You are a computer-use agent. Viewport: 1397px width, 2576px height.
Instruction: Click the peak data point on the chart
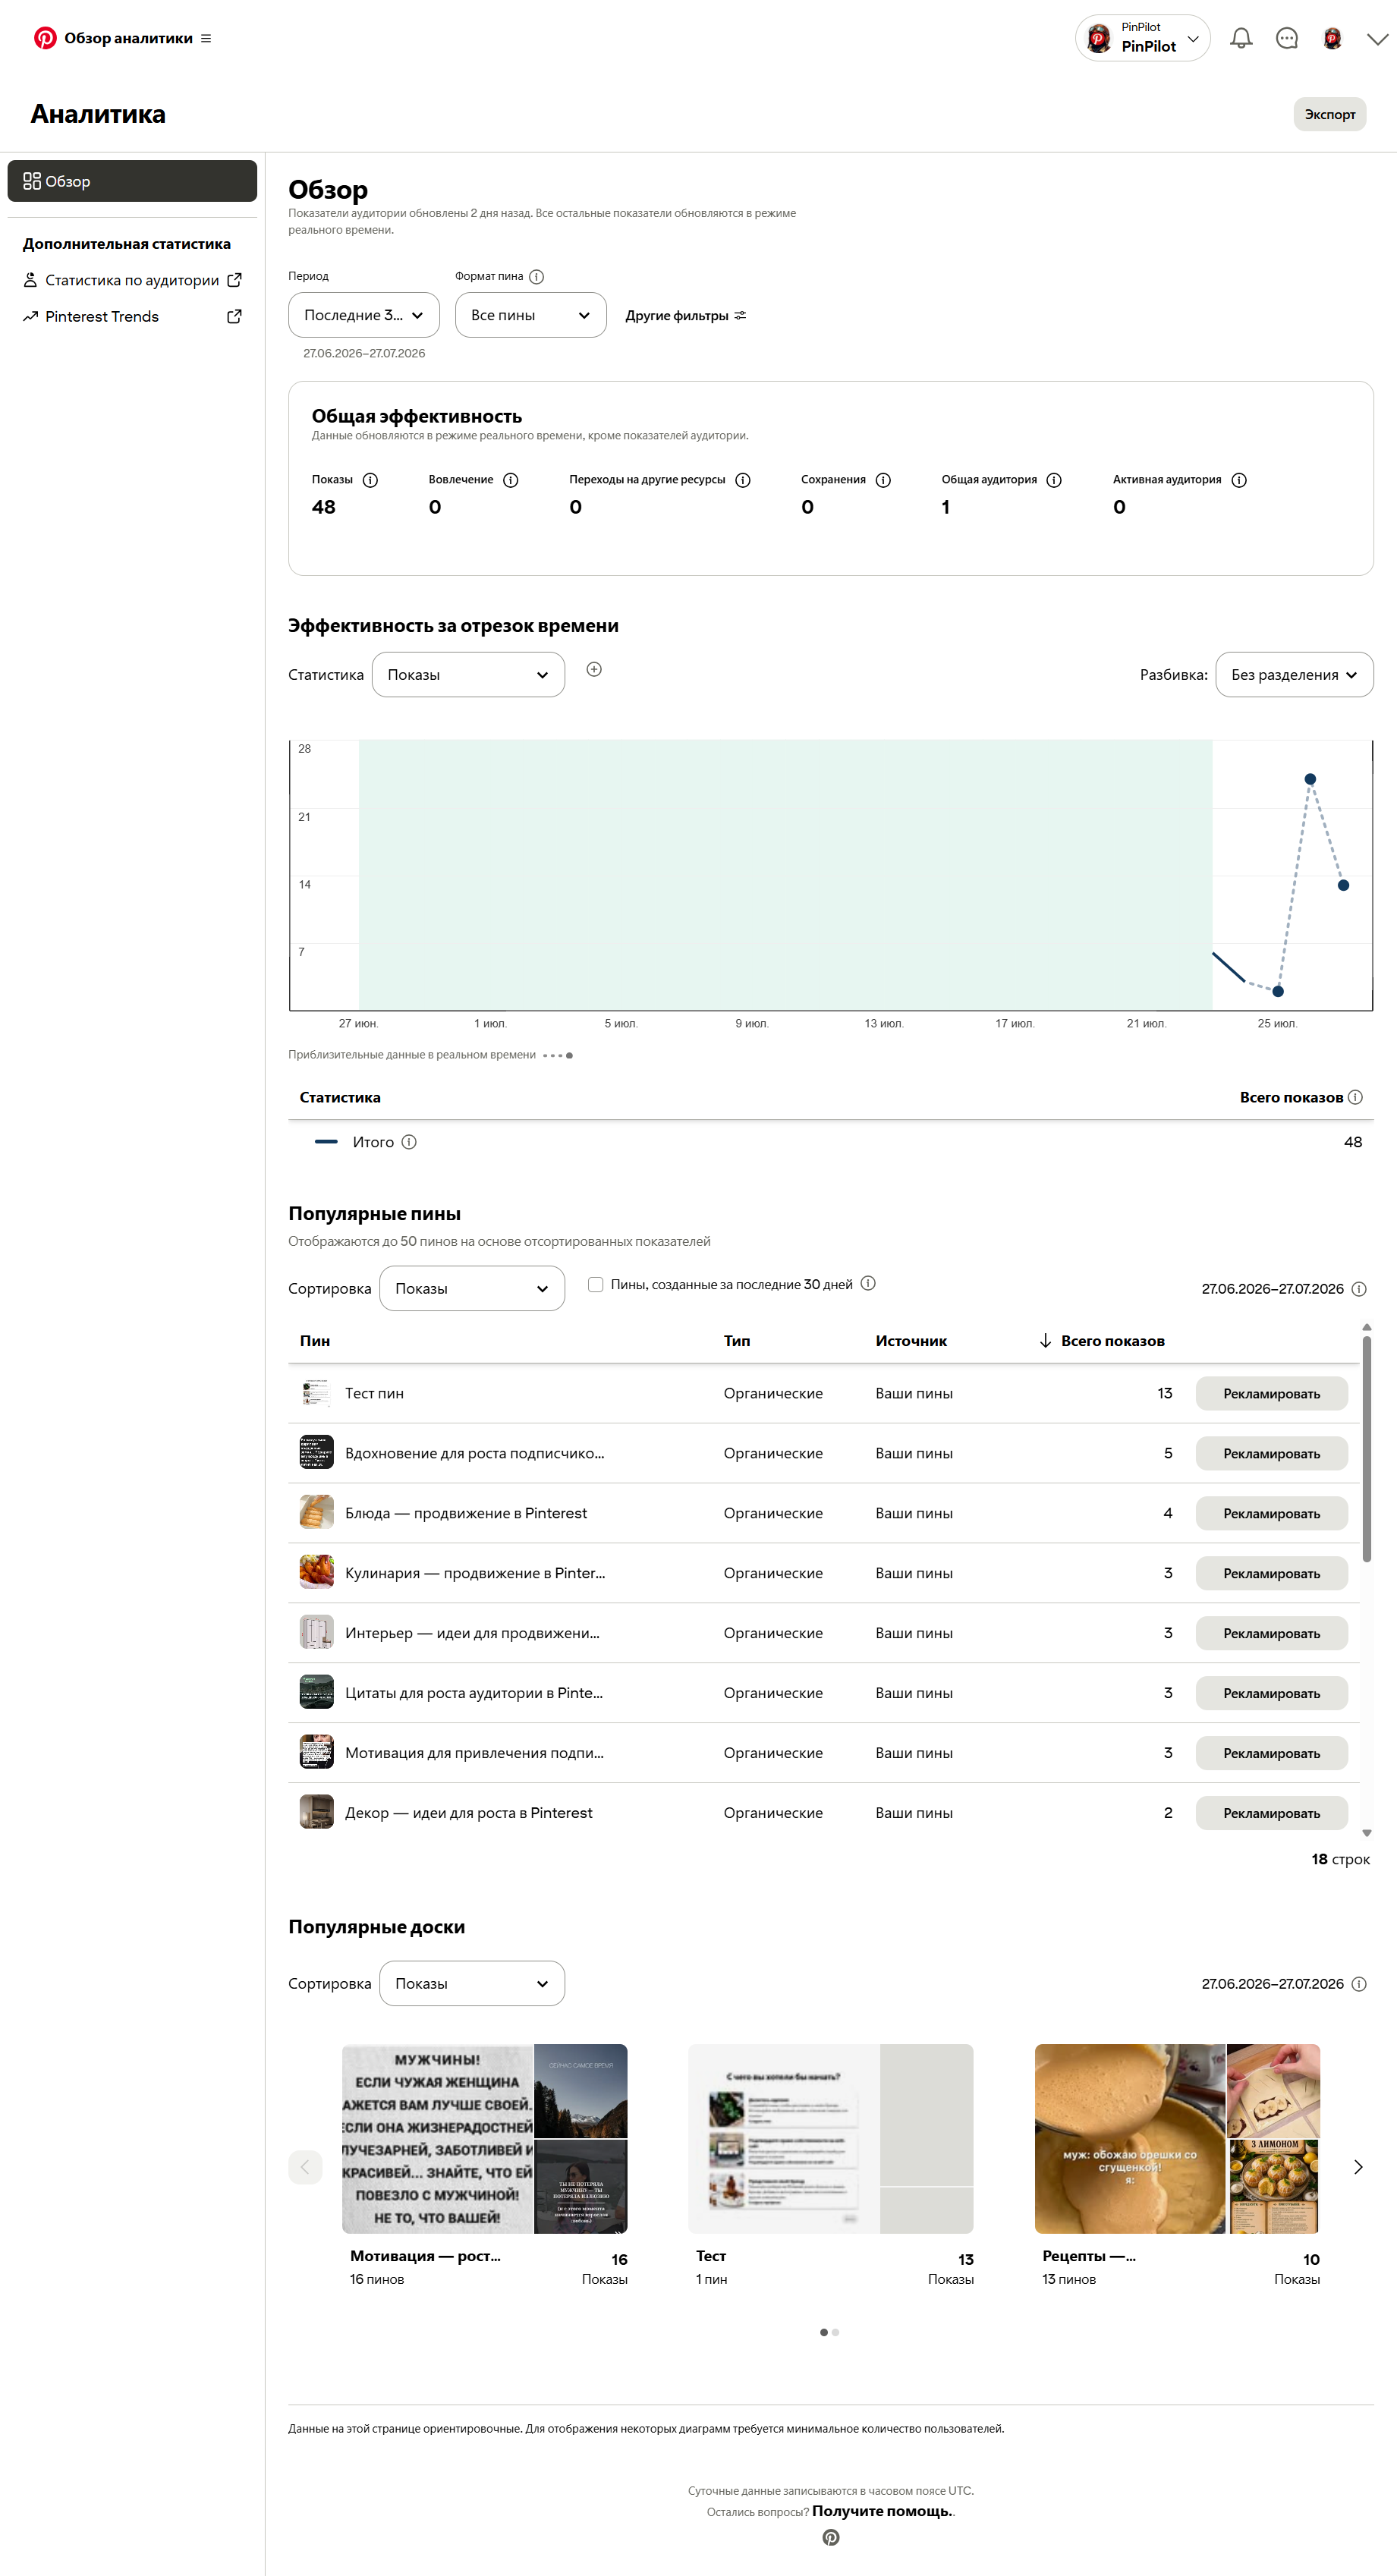[1310, 779]
